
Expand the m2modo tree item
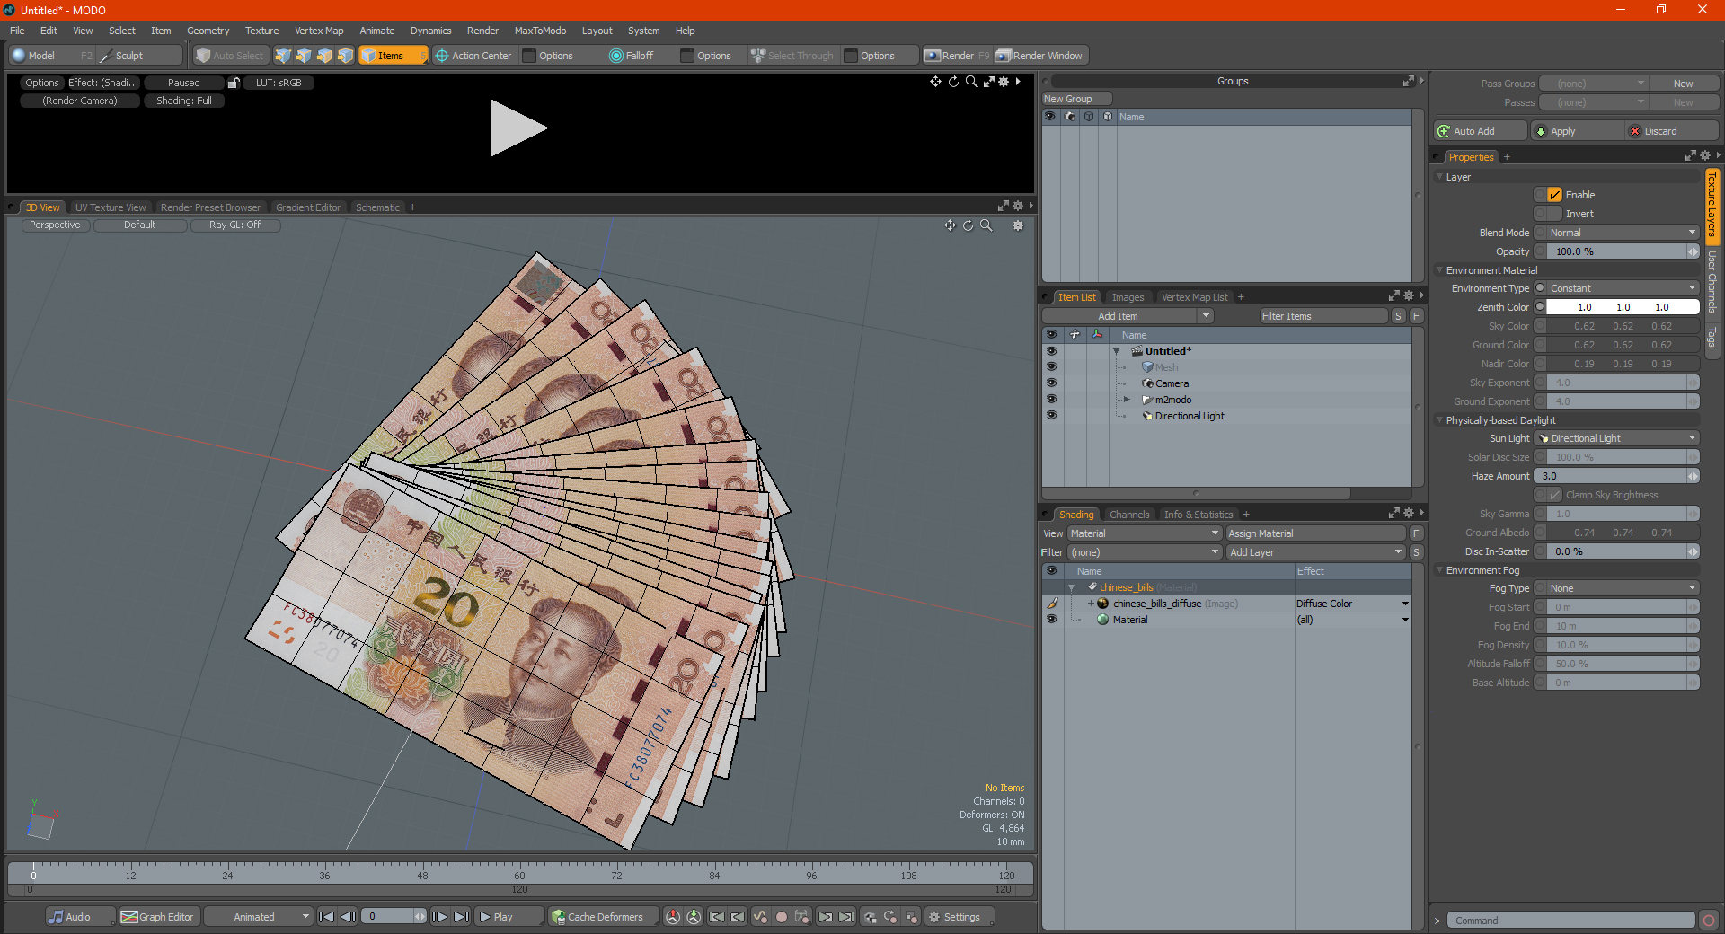[x=1127, y=400]
